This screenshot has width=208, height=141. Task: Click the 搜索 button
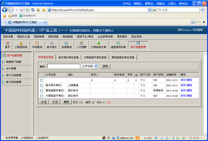pyautogui.click(x=105, y=66)
